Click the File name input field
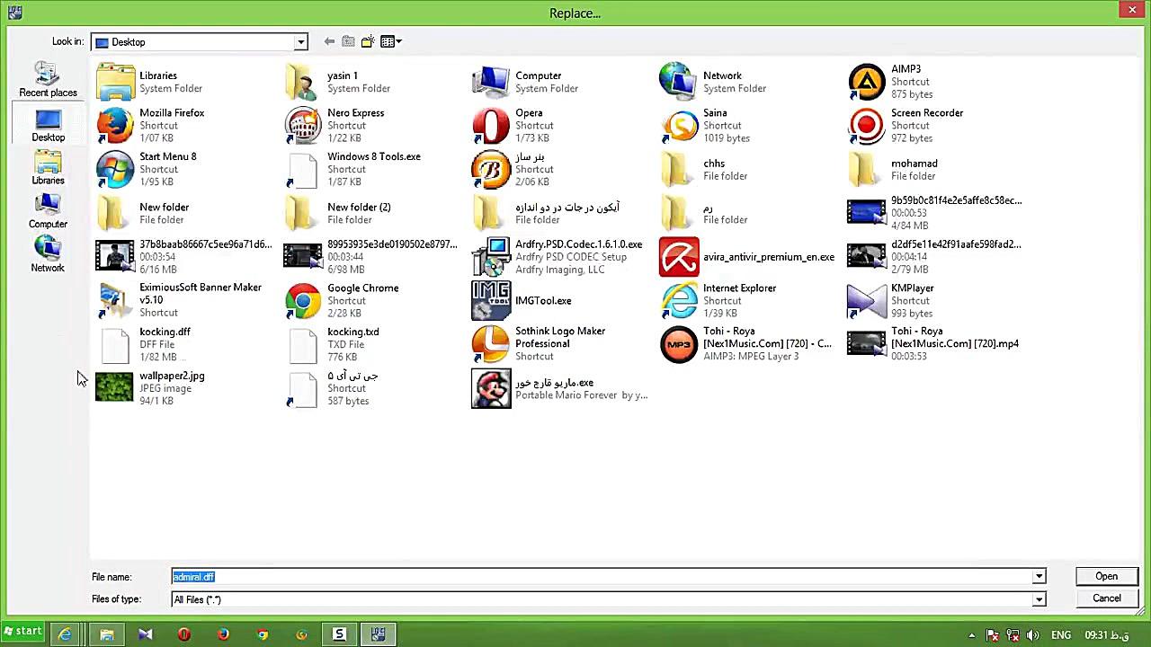 [602, 577]
